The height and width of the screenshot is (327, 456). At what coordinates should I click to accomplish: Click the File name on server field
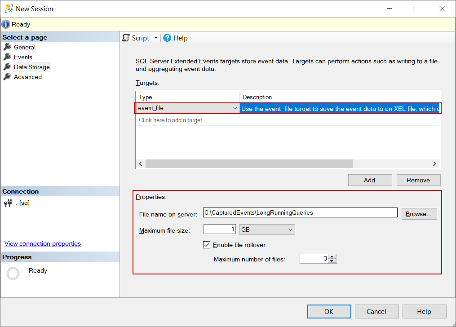300,212
